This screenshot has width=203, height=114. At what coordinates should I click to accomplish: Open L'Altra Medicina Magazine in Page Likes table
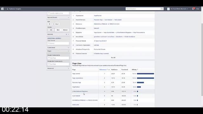point(80,92)
